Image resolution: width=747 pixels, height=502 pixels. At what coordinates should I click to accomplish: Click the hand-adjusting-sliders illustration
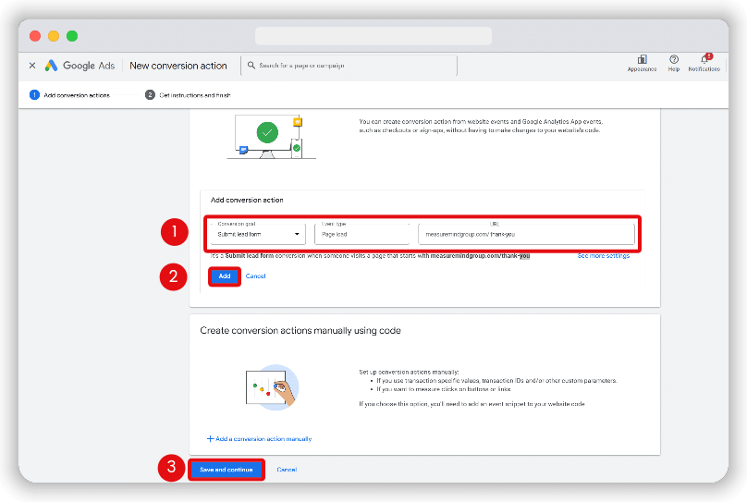click(x=272, y=387)
